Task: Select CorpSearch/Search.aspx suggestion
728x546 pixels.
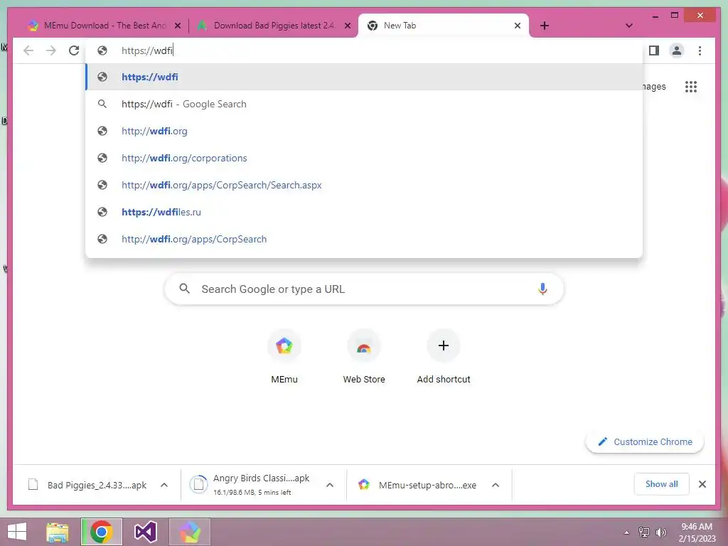Action: pyautogui.click(x=364, y=185)
